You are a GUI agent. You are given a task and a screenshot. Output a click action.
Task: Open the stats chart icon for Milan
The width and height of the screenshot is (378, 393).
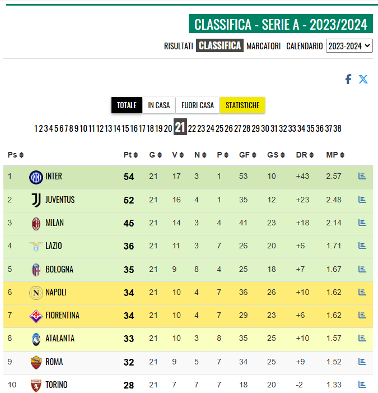pyautogui.click(x=362, y=223)
